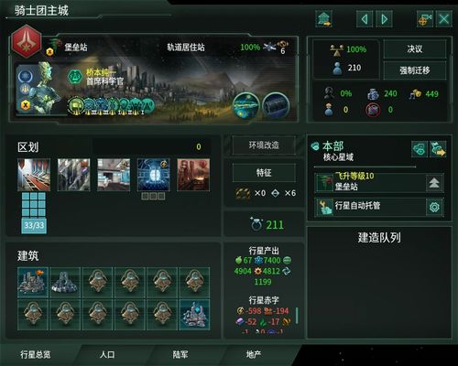The height and width of the screenshot is (366, 458).
Task: Open the 特征 features button
Action: coord(264,173)
